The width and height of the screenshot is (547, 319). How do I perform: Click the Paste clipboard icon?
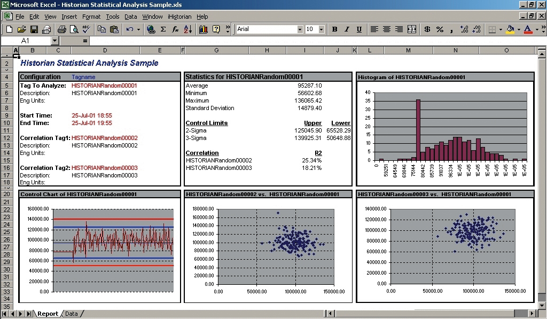(x=114, y=29)
